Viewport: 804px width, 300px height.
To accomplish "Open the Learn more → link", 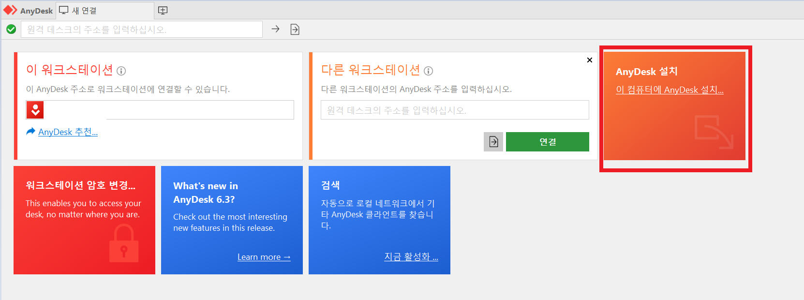I will click(x=264, y=257).
